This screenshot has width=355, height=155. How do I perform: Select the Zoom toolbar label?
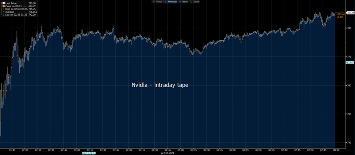pos(196,2)
